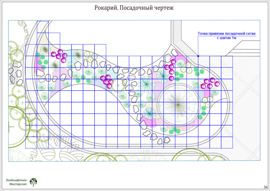The width and height of the screenshot is (270, 191).
Task: Click the page number 26
Action: tap(265, 187)
